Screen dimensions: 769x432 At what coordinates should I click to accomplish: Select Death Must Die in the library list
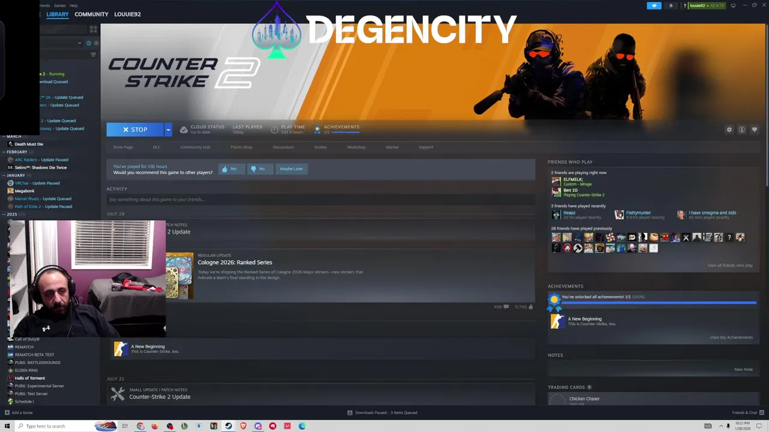29,144
